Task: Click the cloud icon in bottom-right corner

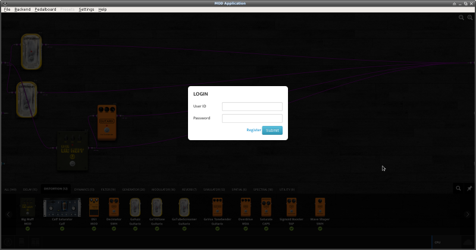Action: coord(468,242)
